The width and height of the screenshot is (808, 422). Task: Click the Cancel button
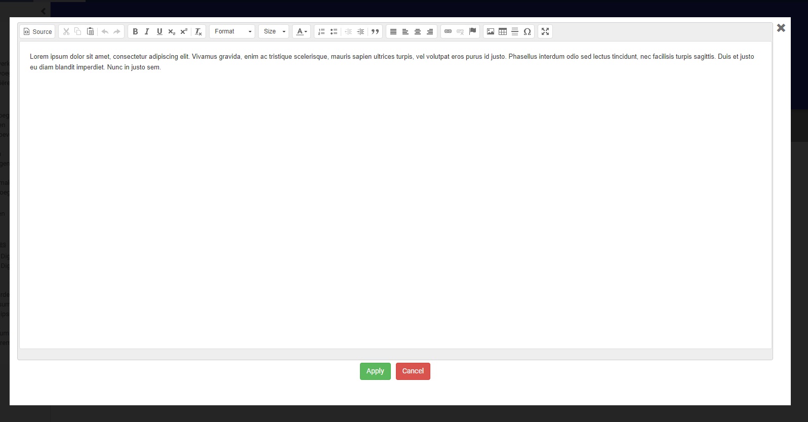(413, 371)
